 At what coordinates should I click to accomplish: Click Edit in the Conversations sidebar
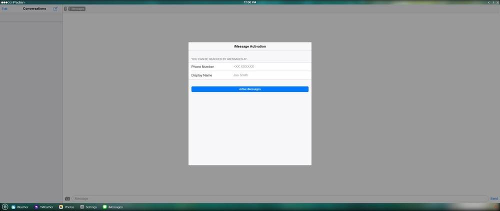(4, 9)
